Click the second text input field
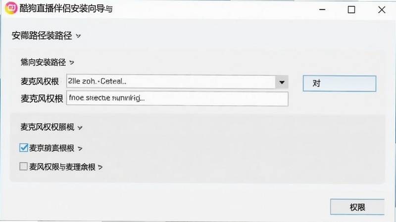This screenshot has width=396, height=222. (177, 98)
